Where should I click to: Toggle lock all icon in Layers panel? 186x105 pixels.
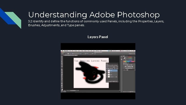(x=112, y=68)
